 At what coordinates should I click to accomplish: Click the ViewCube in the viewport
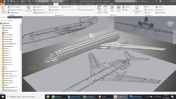(170, 24)
